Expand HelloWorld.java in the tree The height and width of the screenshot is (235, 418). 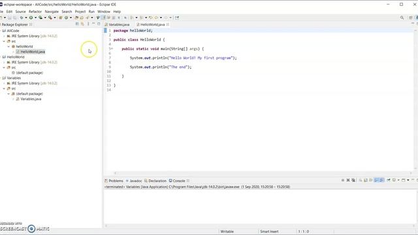(x=13, y=52)
